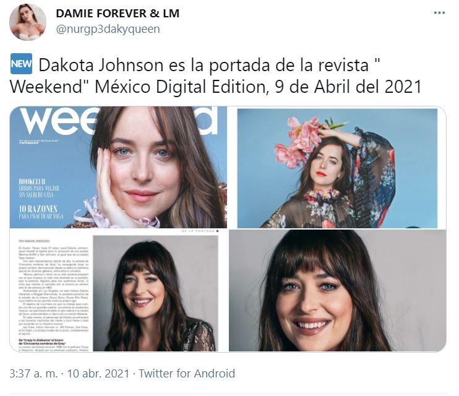Click the 3:37 a. m. timestamp

[x=33, y=374]
